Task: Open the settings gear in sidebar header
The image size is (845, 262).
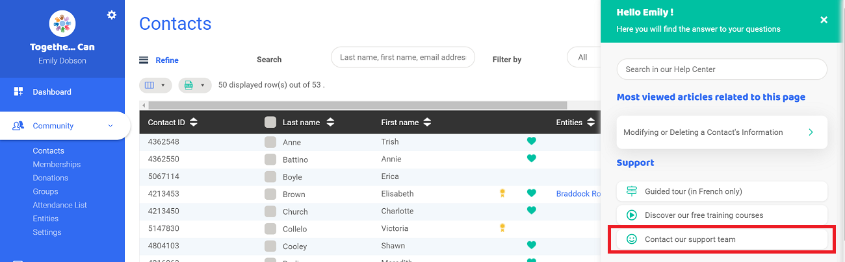Action: click(x=112, y=15)
